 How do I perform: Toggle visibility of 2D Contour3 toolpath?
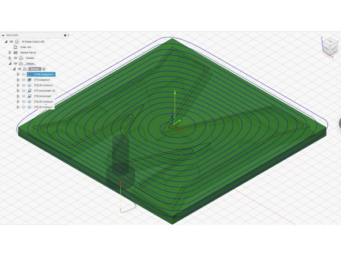[24, 85]
